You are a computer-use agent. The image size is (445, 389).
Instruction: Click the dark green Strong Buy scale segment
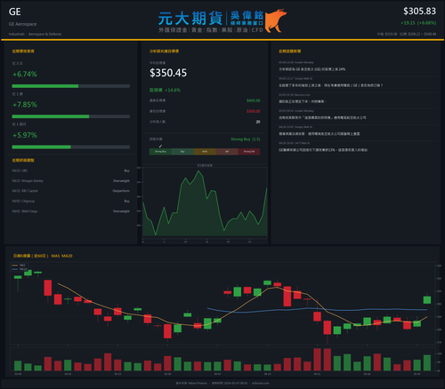tap(160, 152)
